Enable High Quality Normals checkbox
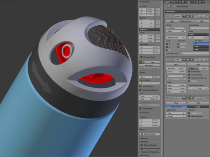Image resolution: width=210 pixels, height=157 pixels. coord(189,78)
